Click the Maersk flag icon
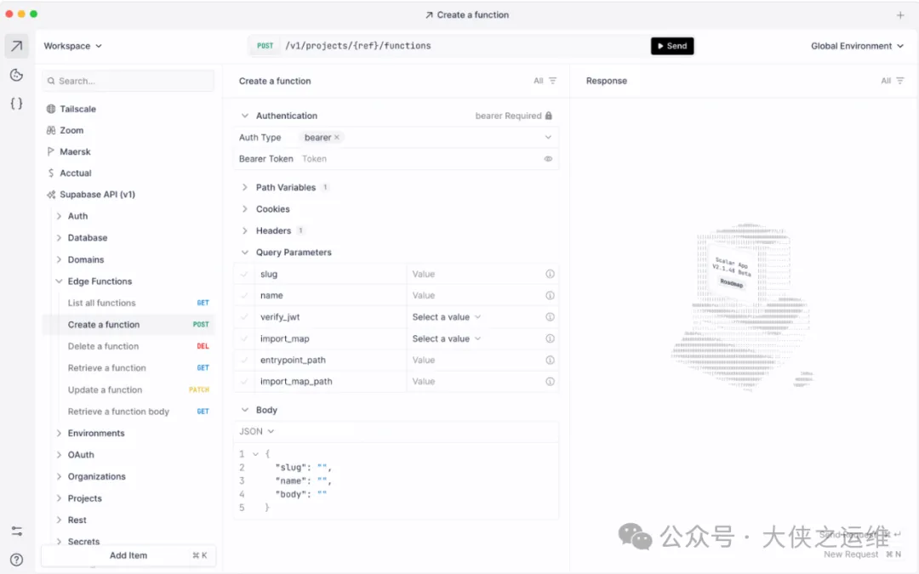Viewport: 919px width, 574px height. point(51,151)
